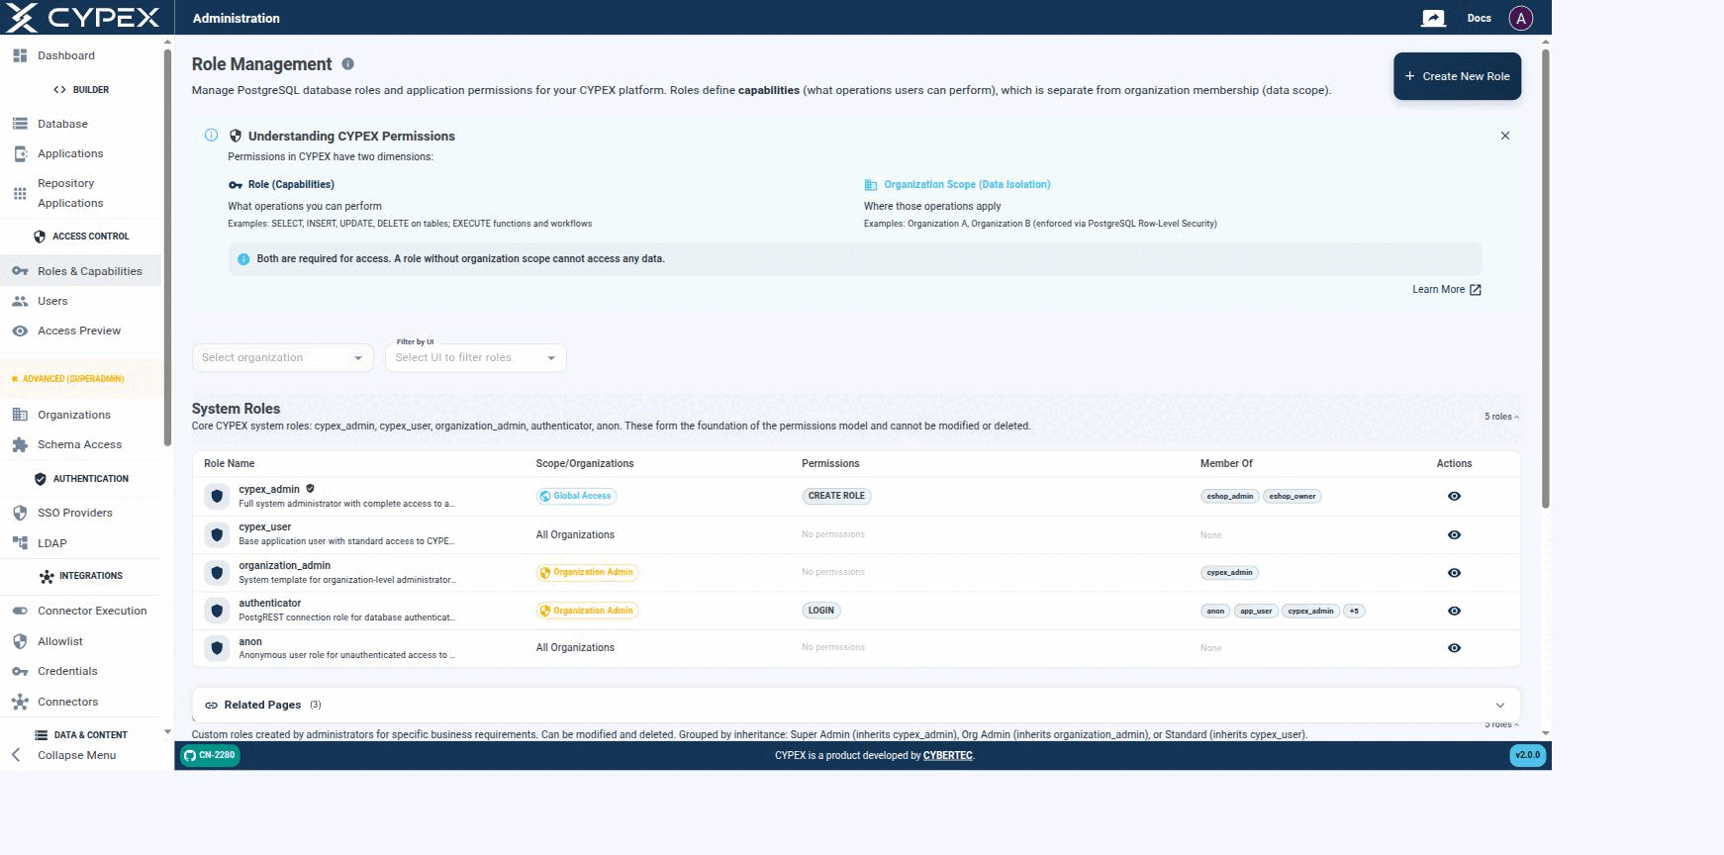Click the anon role shield icon
Image resolution: width=1724 pixels, height=855 pixels.
217,648
